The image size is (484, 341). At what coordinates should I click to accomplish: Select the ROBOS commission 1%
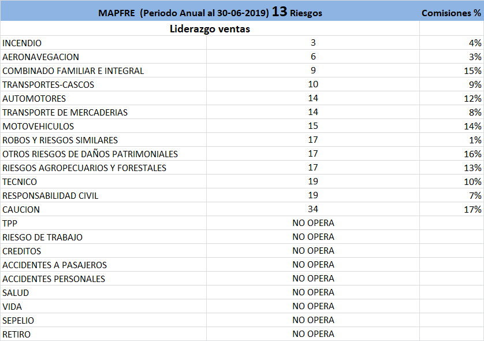[452, 140]
